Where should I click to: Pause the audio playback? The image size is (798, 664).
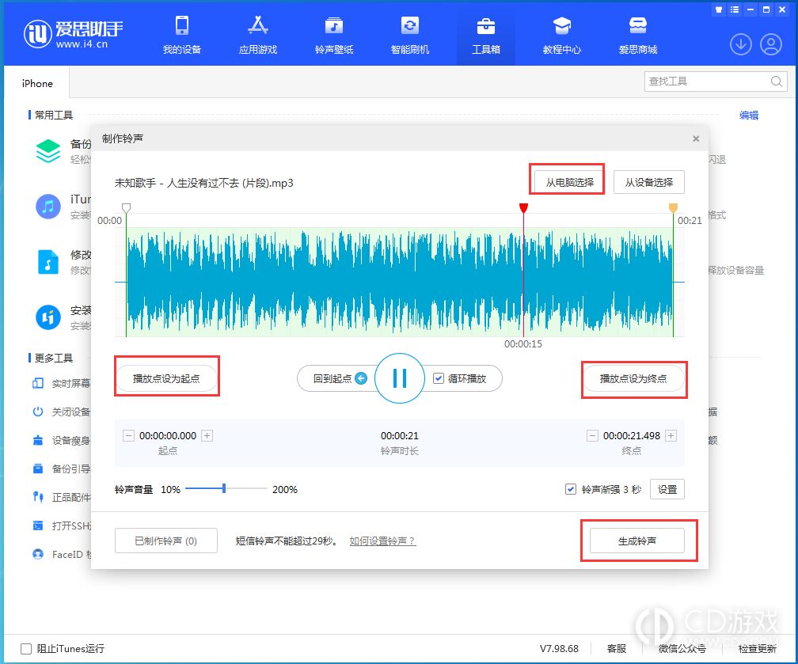coord(399,378)
